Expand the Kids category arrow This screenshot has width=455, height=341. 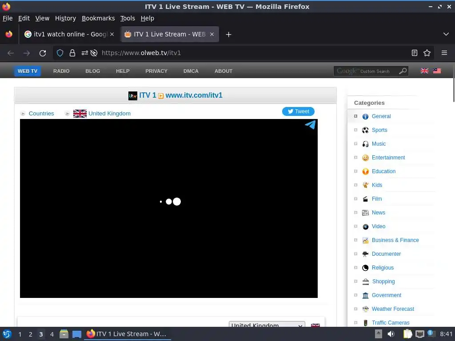click(355, 185)
